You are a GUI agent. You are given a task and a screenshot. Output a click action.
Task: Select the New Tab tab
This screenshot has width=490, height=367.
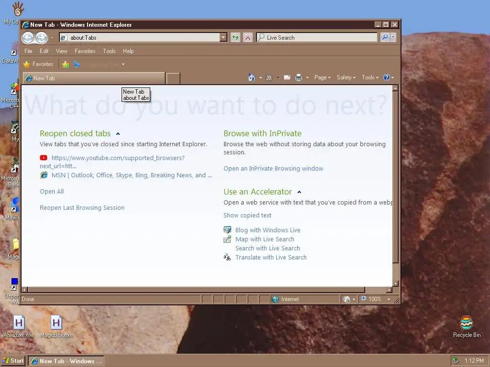tap(94, 78)
